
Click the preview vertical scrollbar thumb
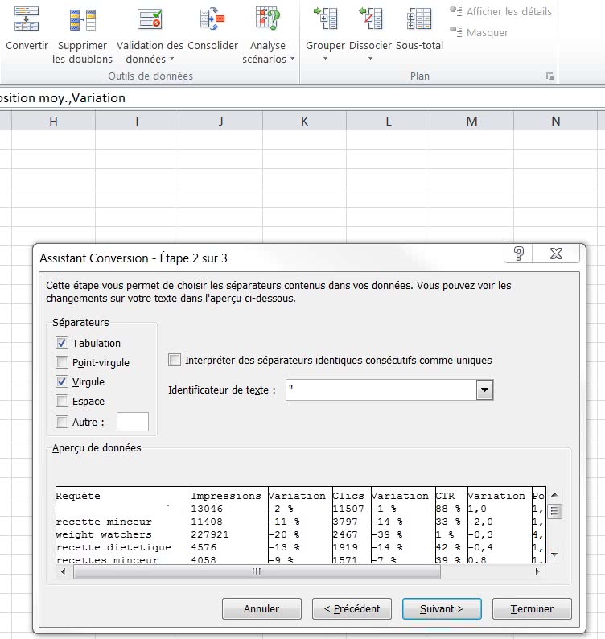pyautogui.click(x=554, y=511)
